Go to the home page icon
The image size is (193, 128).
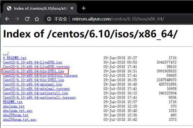(37, 19)
